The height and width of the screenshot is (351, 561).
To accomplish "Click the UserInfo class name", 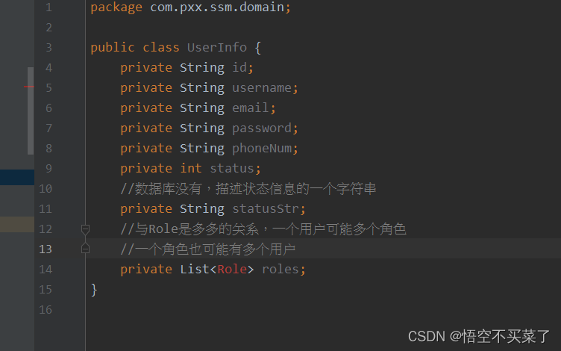I will (x=217, y=47).
